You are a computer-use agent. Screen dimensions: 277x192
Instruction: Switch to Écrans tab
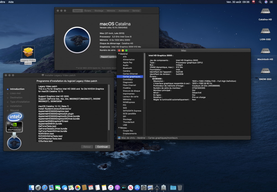click(x=88, y=11)
